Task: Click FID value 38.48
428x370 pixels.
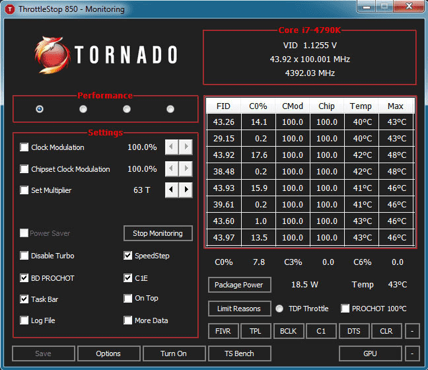Action: [224, 172]
